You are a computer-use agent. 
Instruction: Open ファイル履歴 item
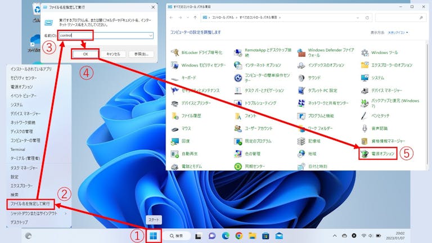point(186,116)
